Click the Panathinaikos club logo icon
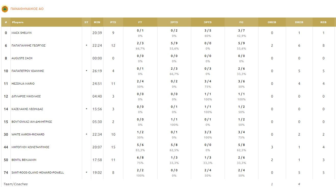The width and height of the screenshot is (336, 187). (5, 9)
